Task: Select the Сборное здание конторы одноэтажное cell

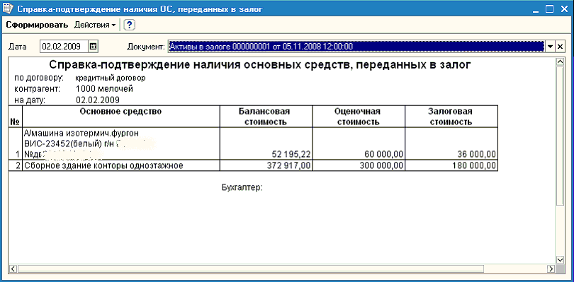Action: [121, 165]
